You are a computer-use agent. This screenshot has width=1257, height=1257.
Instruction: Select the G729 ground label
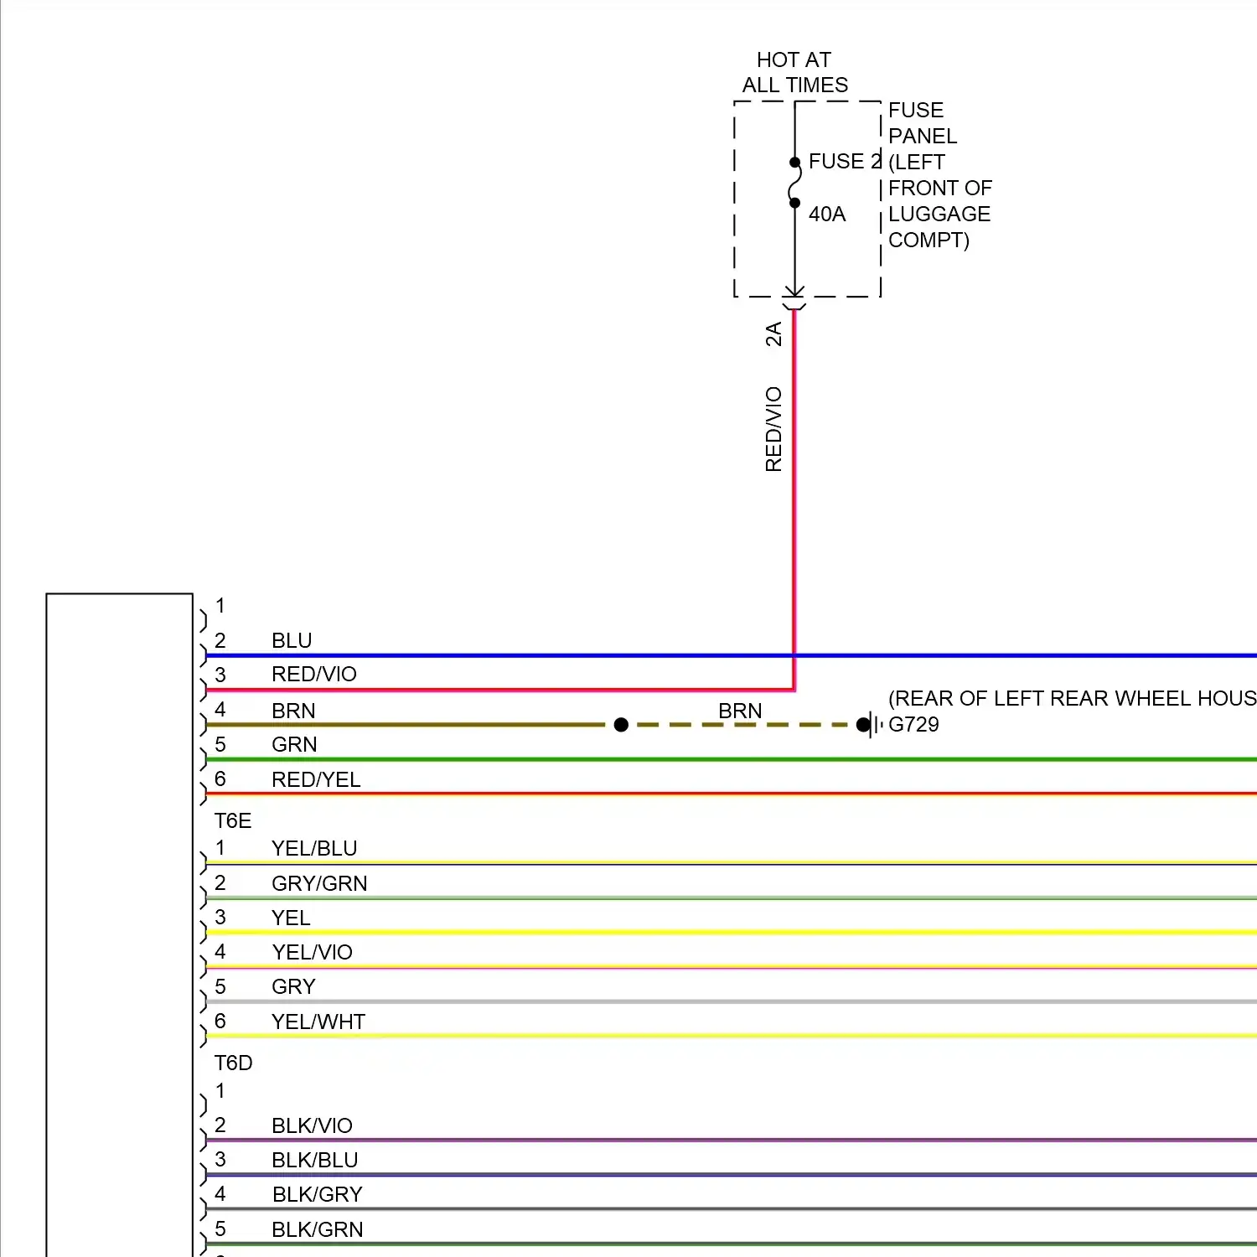pos(913,724)
